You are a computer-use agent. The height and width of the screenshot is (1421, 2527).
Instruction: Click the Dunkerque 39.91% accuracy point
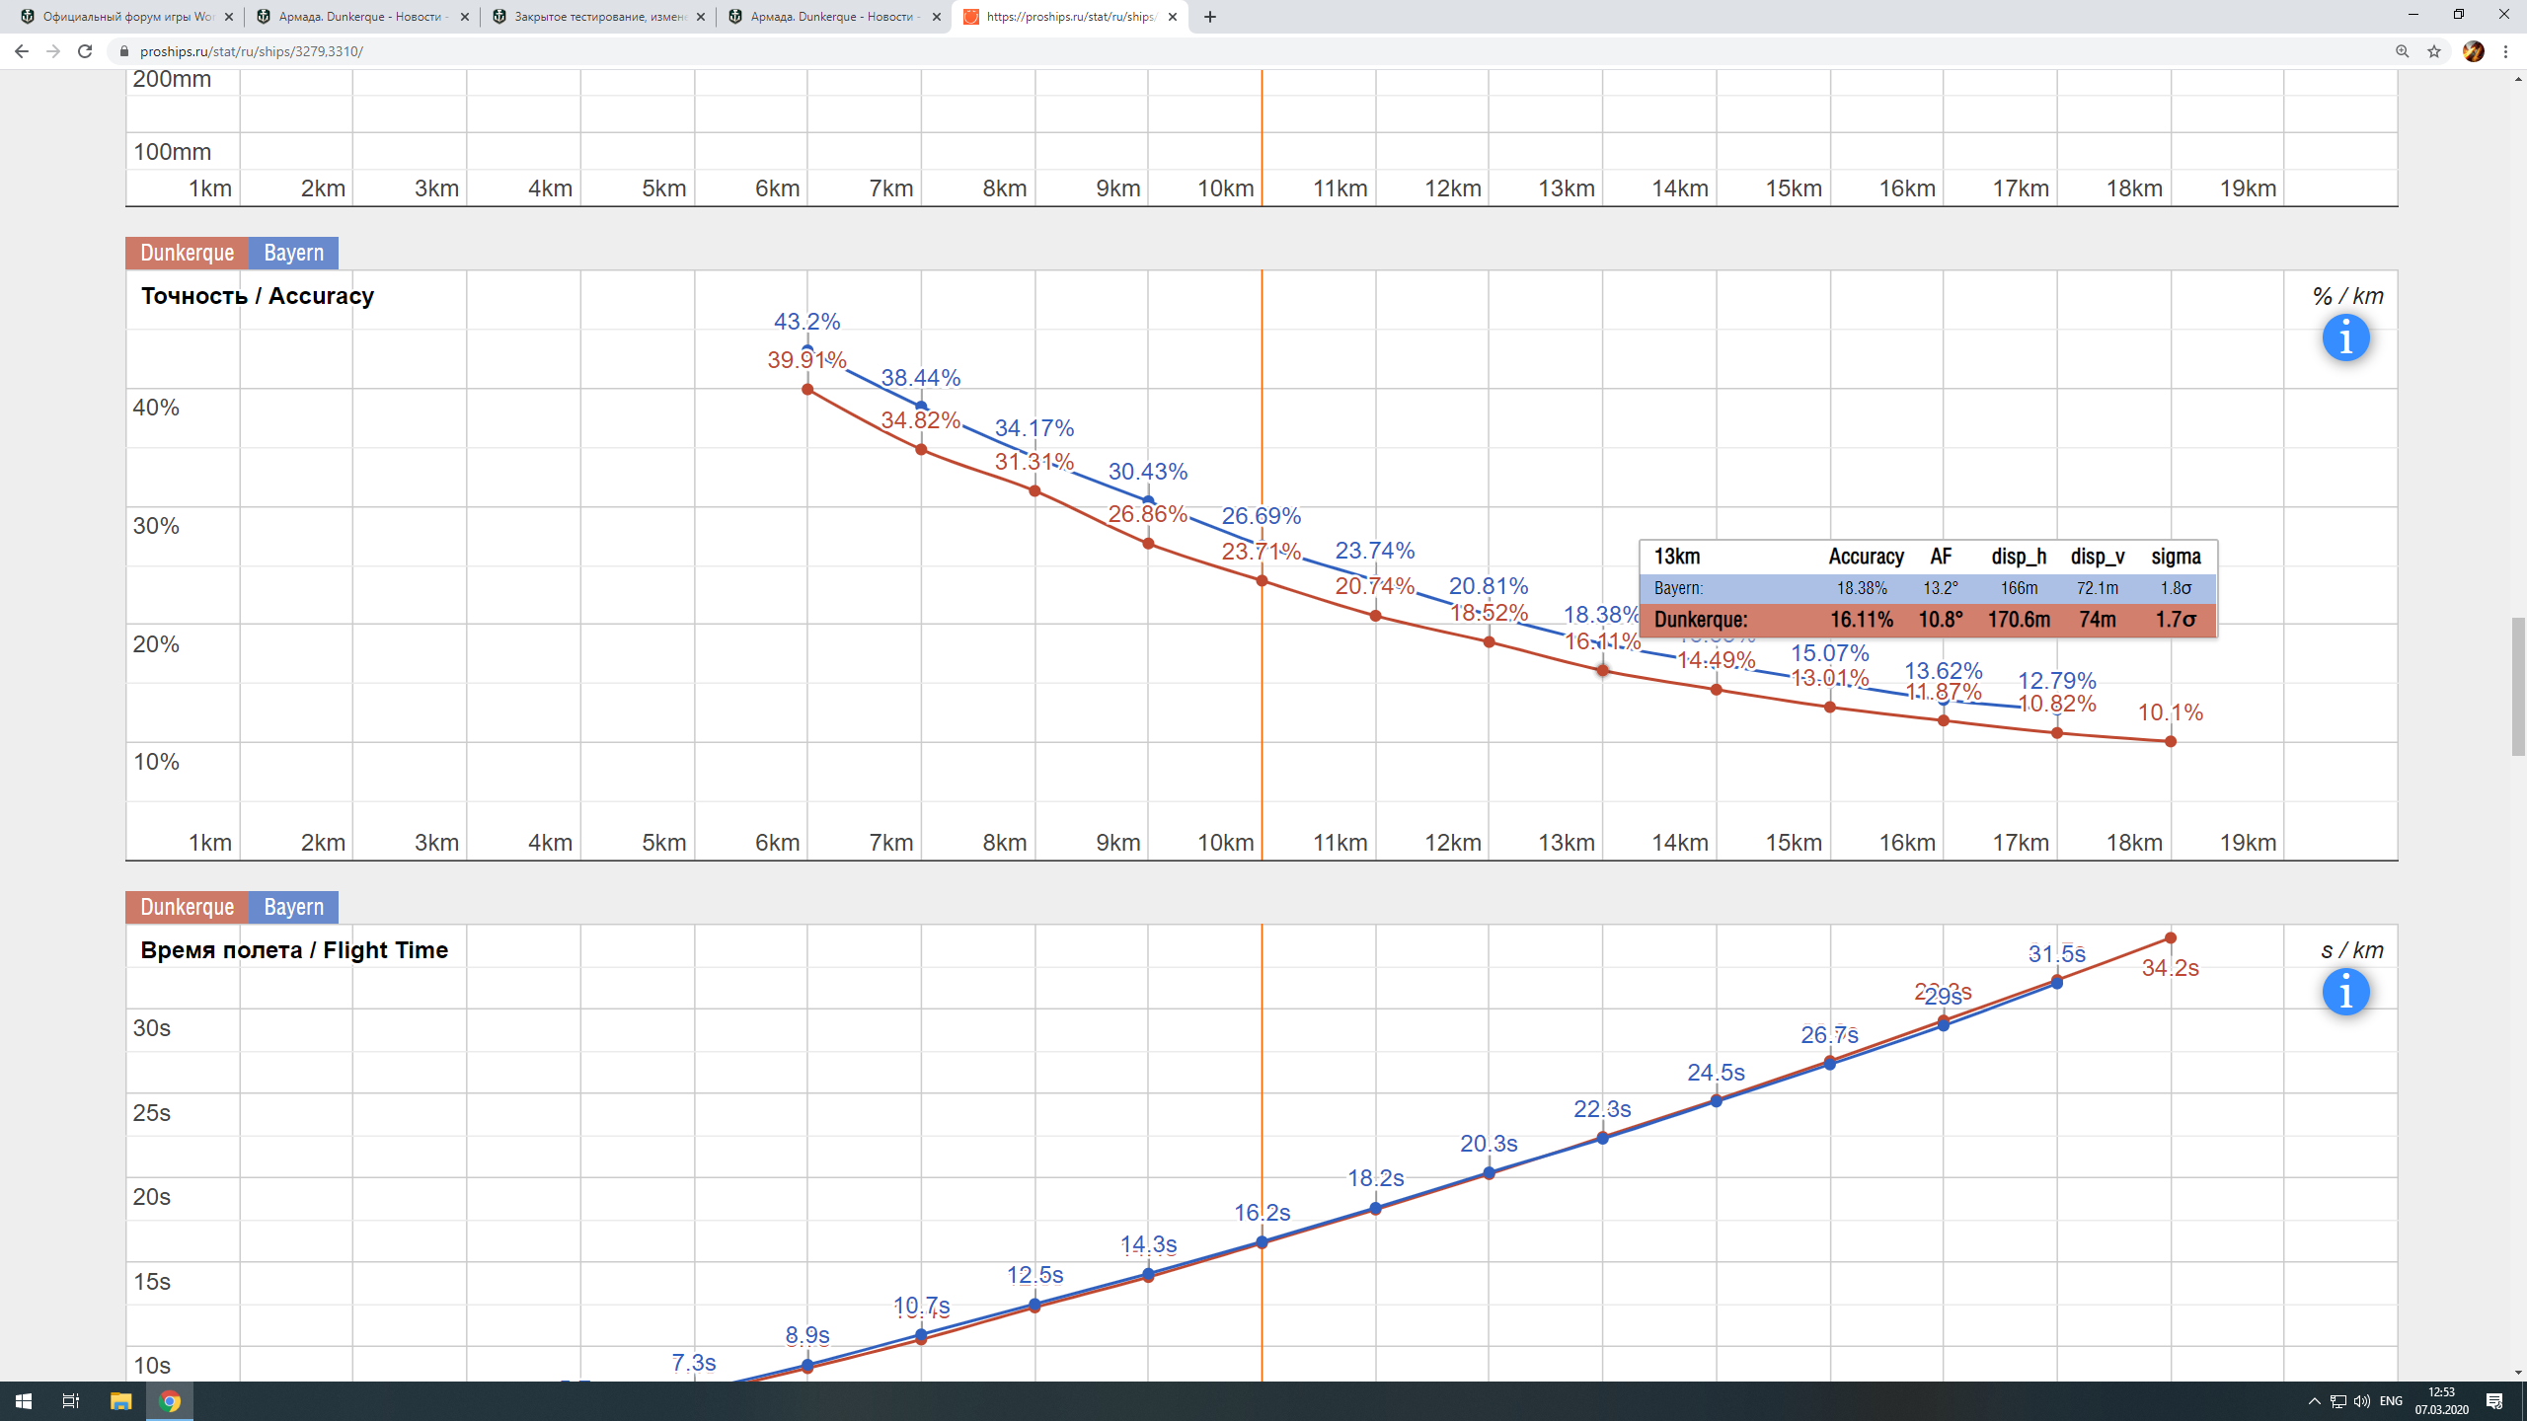pos(807,390)
